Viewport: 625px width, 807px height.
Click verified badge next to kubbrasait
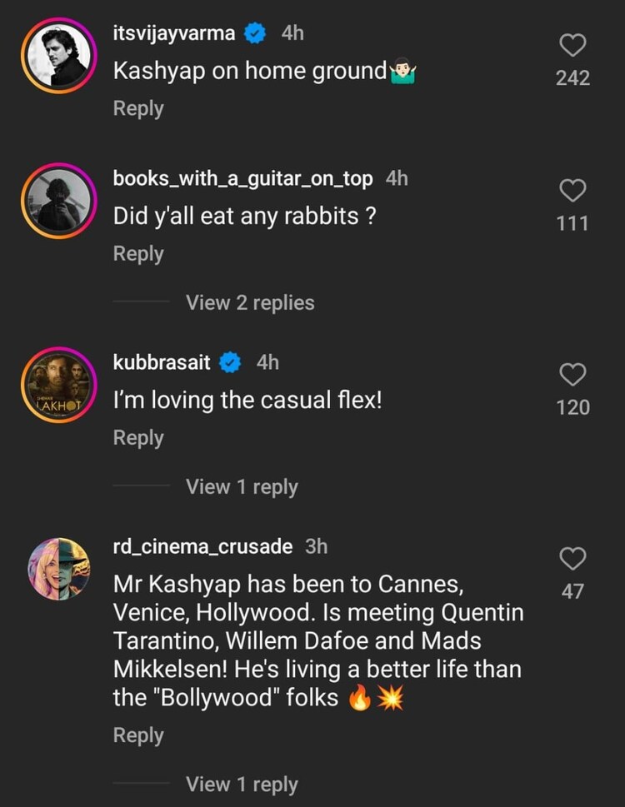230,362
